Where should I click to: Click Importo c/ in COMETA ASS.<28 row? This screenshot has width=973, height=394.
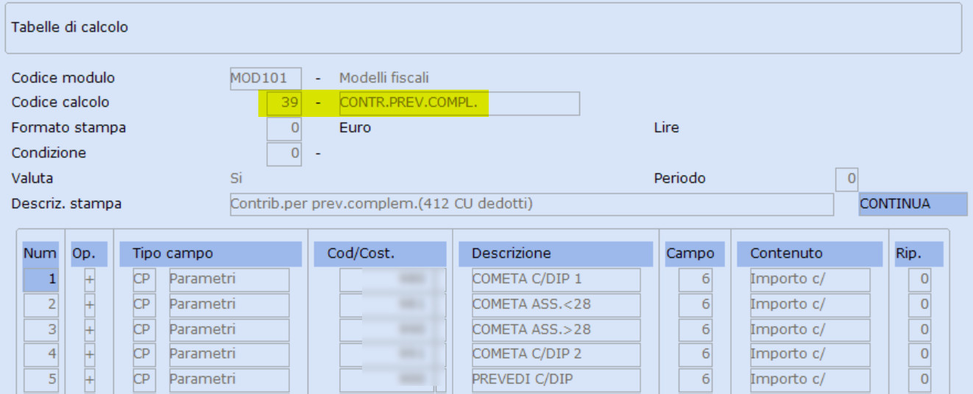(810, 305)
